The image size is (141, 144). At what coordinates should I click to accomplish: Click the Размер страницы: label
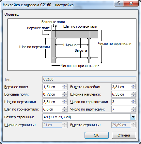pyautogui.click(x=19, y=117)
